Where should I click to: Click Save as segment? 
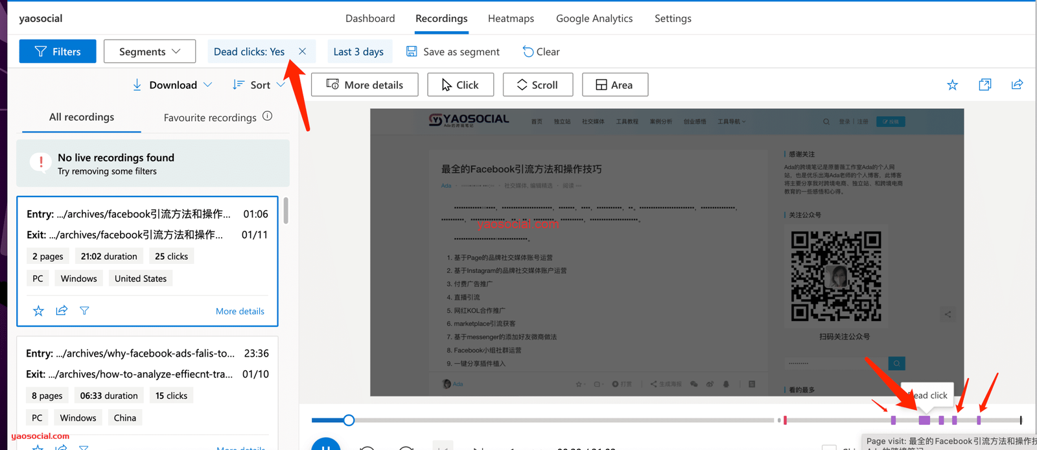[453, 51]
